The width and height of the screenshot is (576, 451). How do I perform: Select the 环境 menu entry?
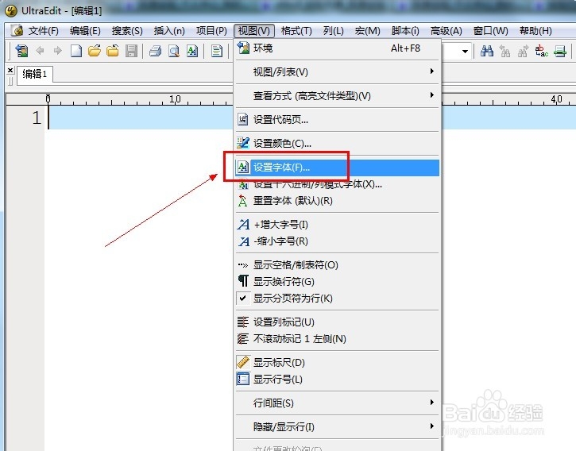pos(337,48)
